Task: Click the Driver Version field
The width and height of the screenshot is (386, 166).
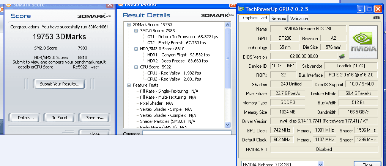Action: coord(324,121)
